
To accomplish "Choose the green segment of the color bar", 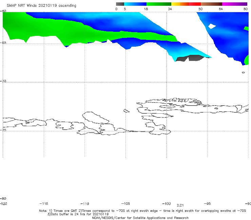I will [x=159, y=4].
